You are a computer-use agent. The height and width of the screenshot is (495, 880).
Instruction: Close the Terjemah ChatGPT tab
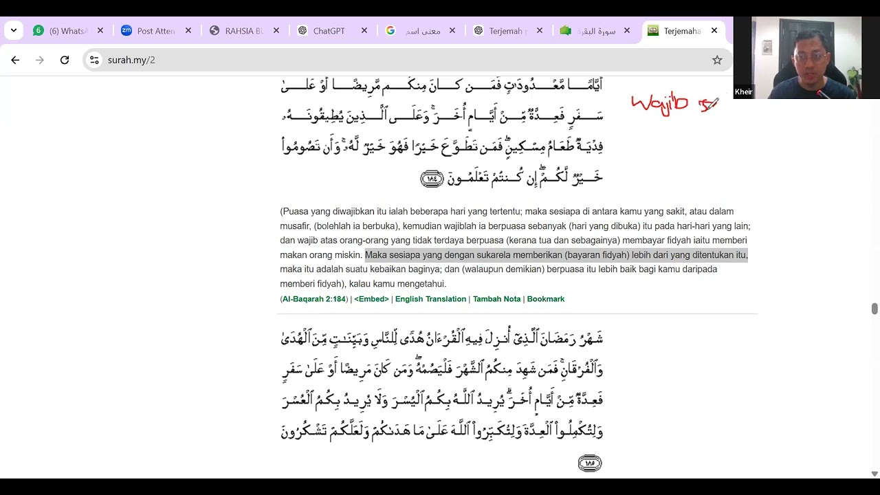coord(540,31)
